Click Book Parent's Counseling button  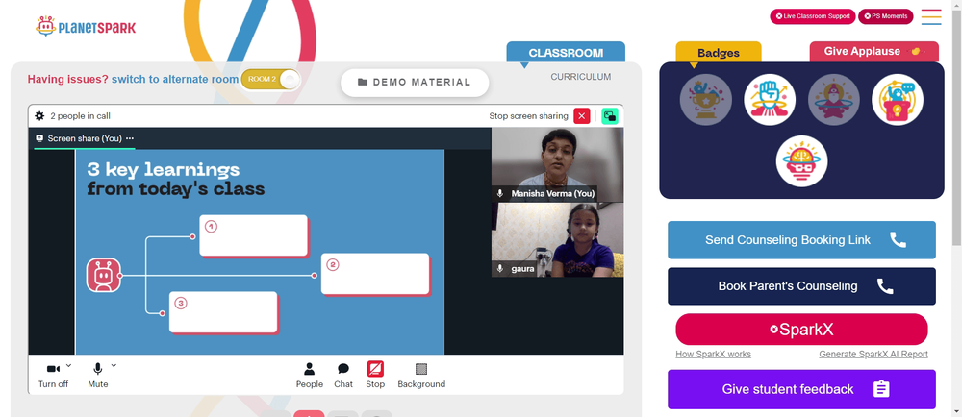(801, 286)
